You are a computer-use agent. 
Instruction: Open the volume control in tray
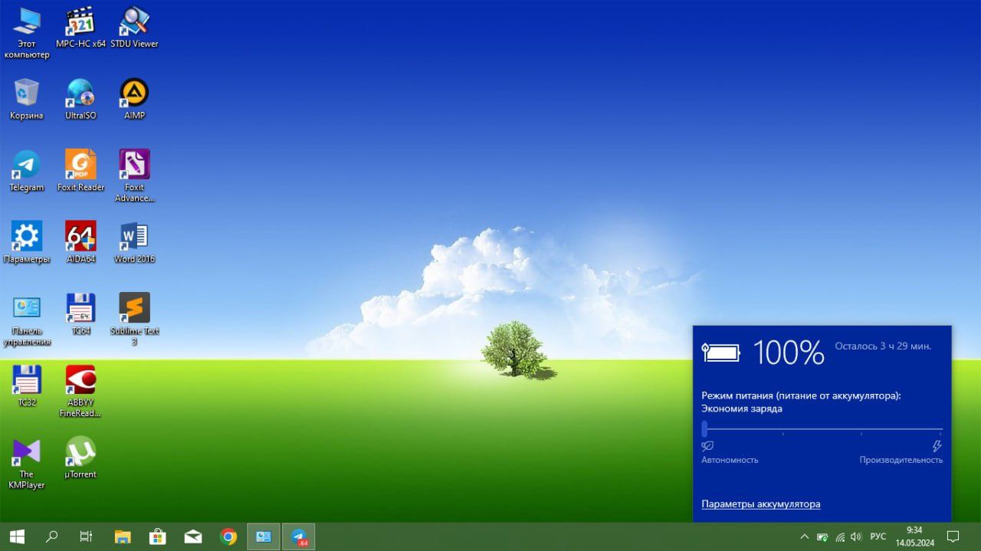click(856, 536)
